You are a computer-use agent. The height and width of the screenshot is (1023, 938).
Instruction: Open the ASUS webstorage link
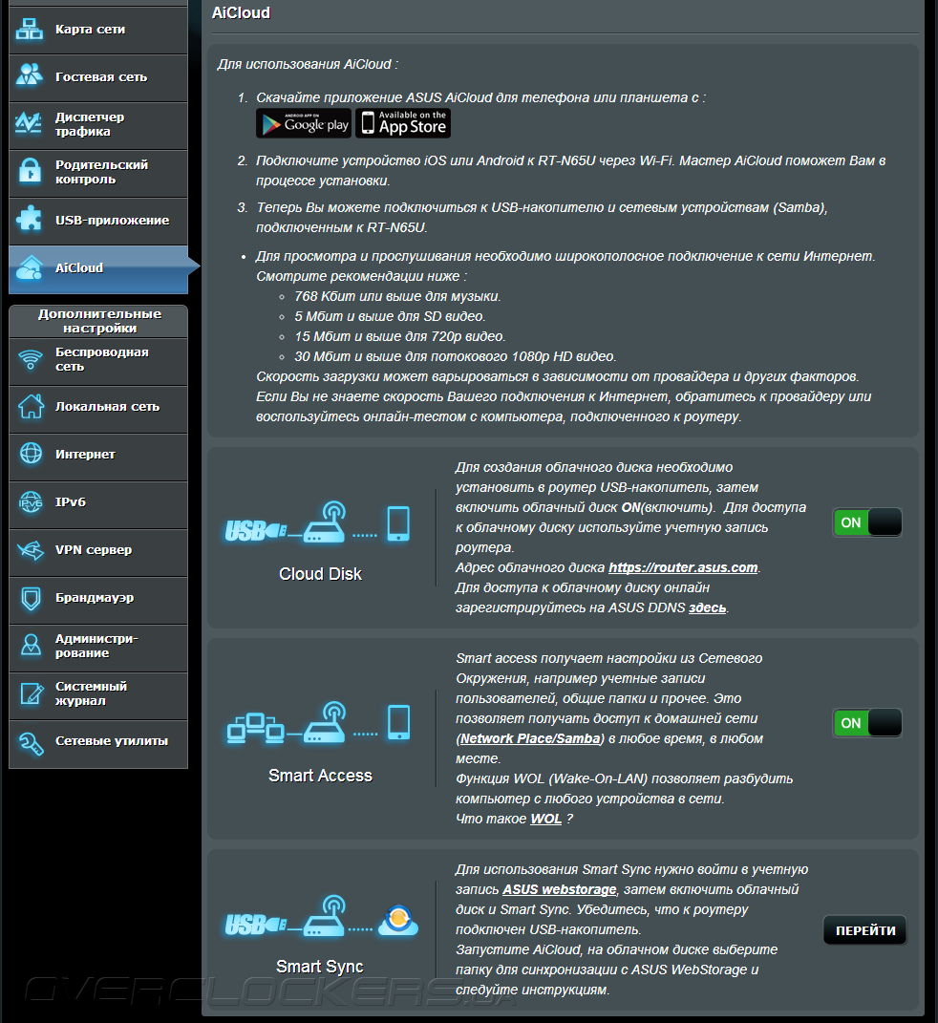(559, 889)
